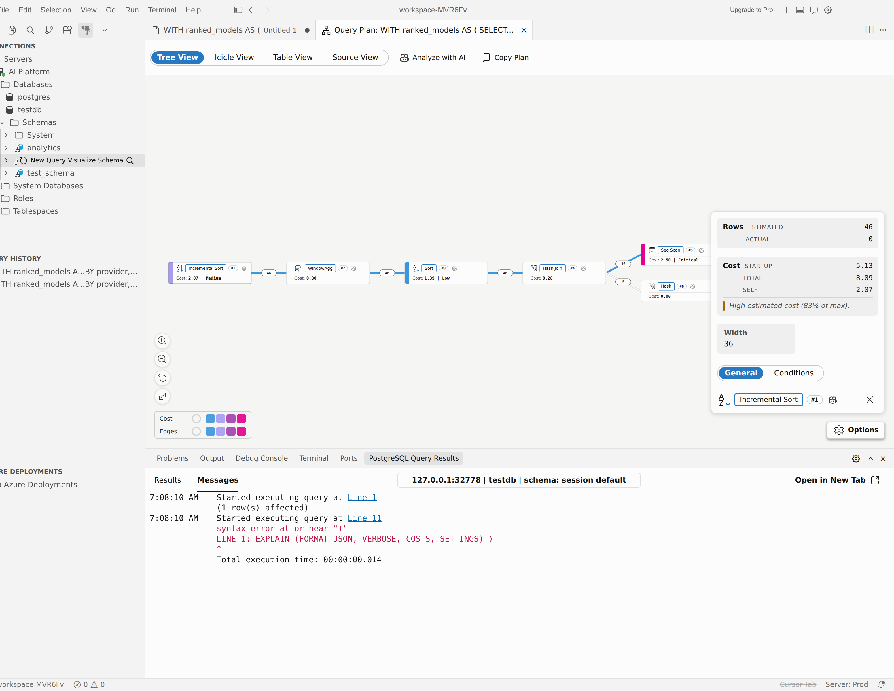894x691 pixels.
Task: Toggle the Cost legend radio button
Action: click(196, 419)
